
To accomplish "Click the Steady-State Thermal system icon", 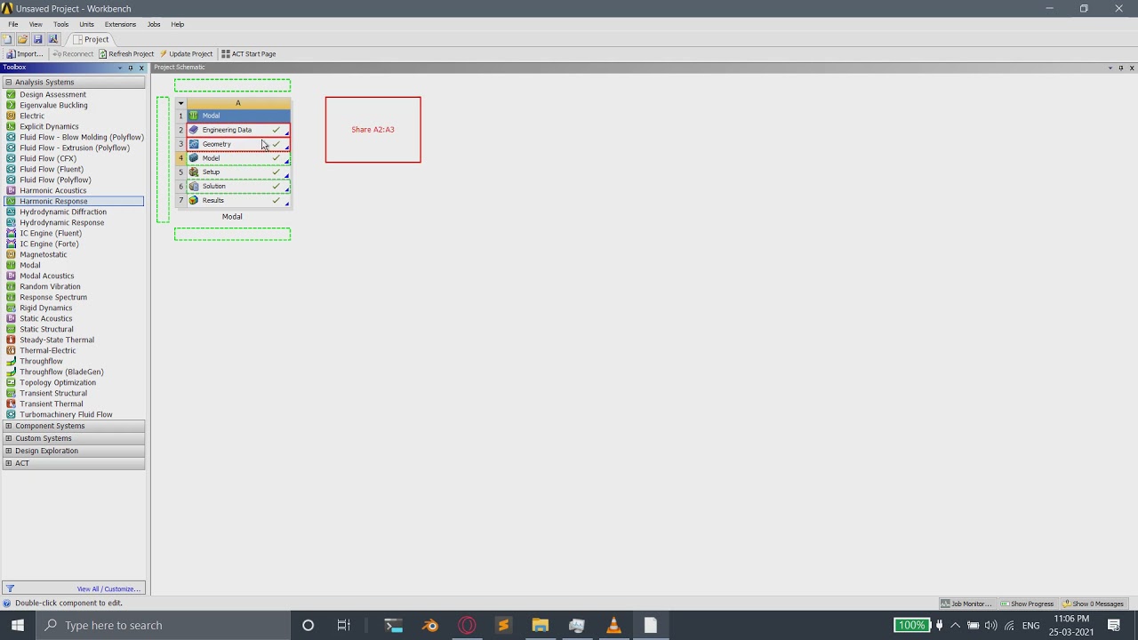I will pyautogui.click(x=11, y=340).
